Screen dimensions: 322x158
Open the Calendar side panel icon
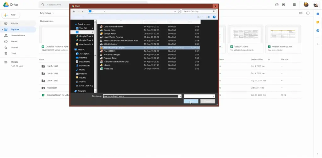click(318, 14)
